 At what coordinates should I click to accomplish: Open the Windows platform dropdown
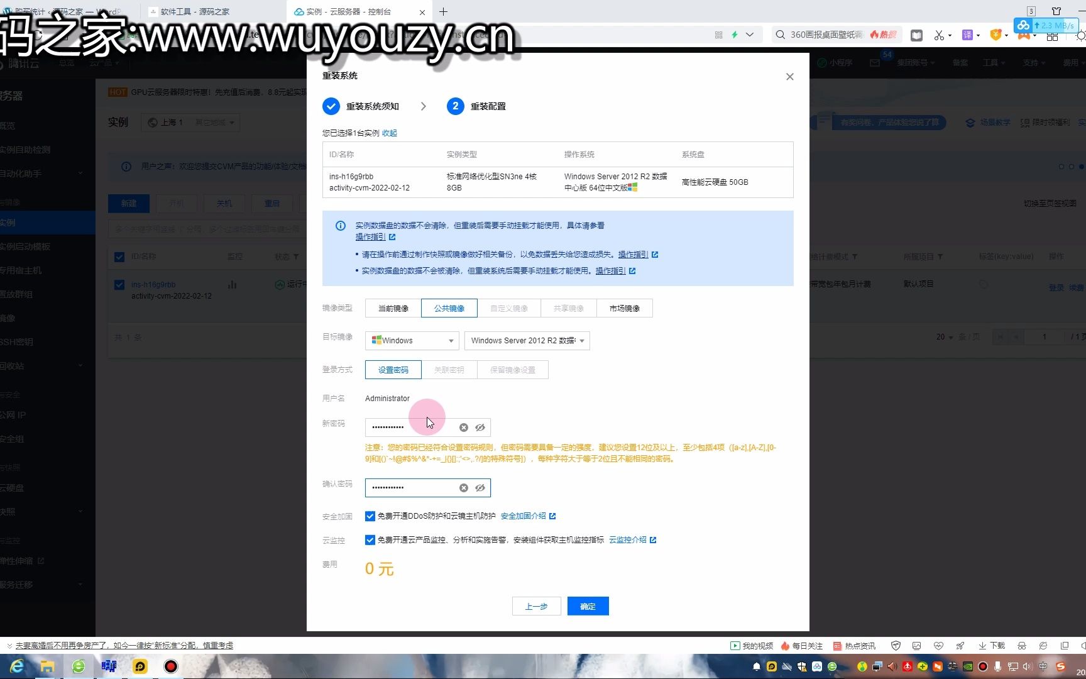click(x=412, y=341)
